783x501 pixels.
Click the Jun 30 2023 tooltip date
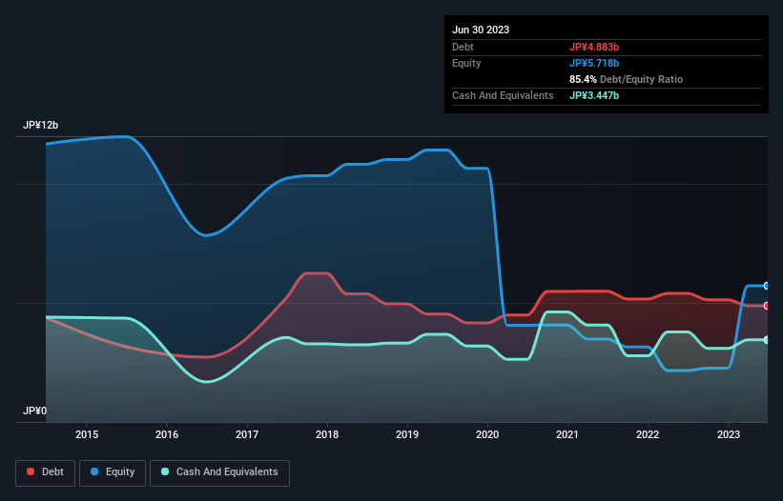[x=481, y=30]
